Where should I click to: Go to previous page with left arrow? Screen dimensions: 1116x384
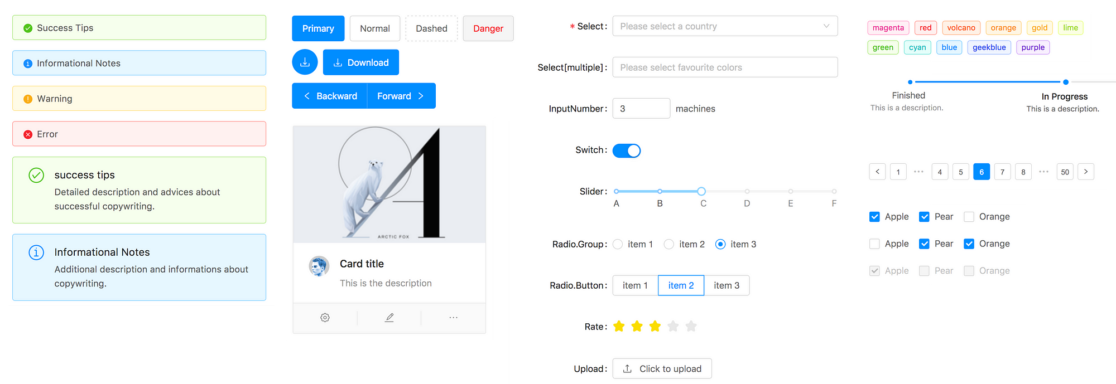pos(877,172)
